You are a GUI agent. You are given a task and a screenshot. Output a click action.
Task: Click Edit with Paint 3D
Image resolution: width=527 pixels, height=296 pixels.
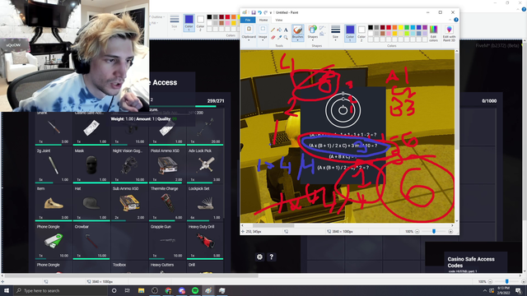(x=449, y=33)
